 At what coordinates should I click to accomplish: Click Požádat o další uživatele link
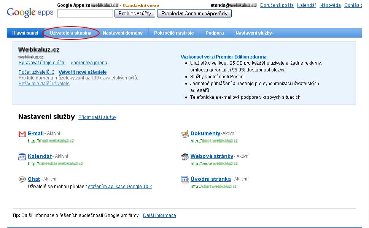(44, 84)
